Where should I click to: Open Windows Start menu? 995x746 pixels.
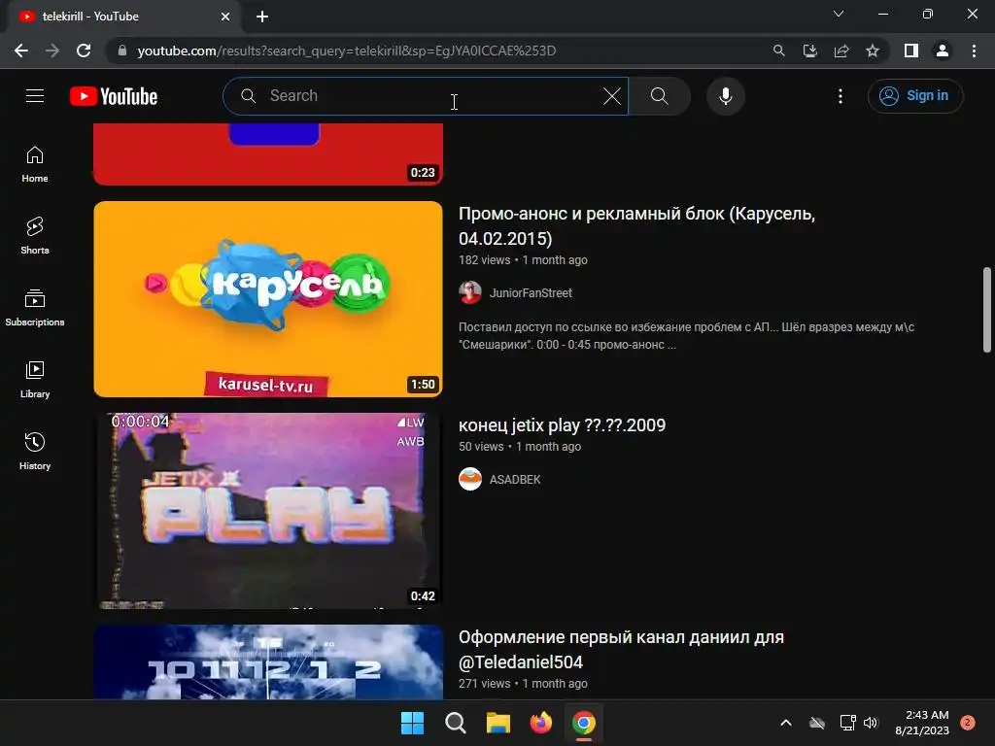pyautogui.click(x=412, y=723)
